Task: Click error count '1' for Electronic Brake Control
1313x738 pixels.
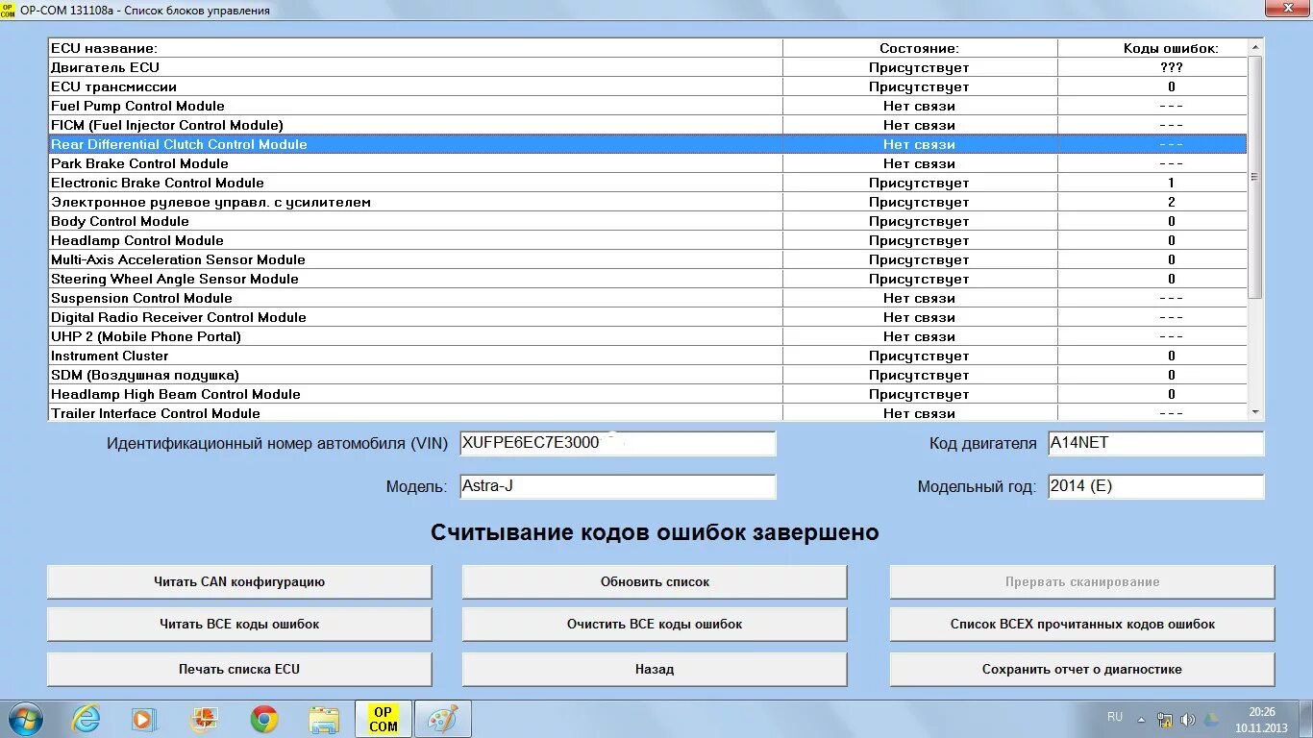Action: coord(1171,183)
